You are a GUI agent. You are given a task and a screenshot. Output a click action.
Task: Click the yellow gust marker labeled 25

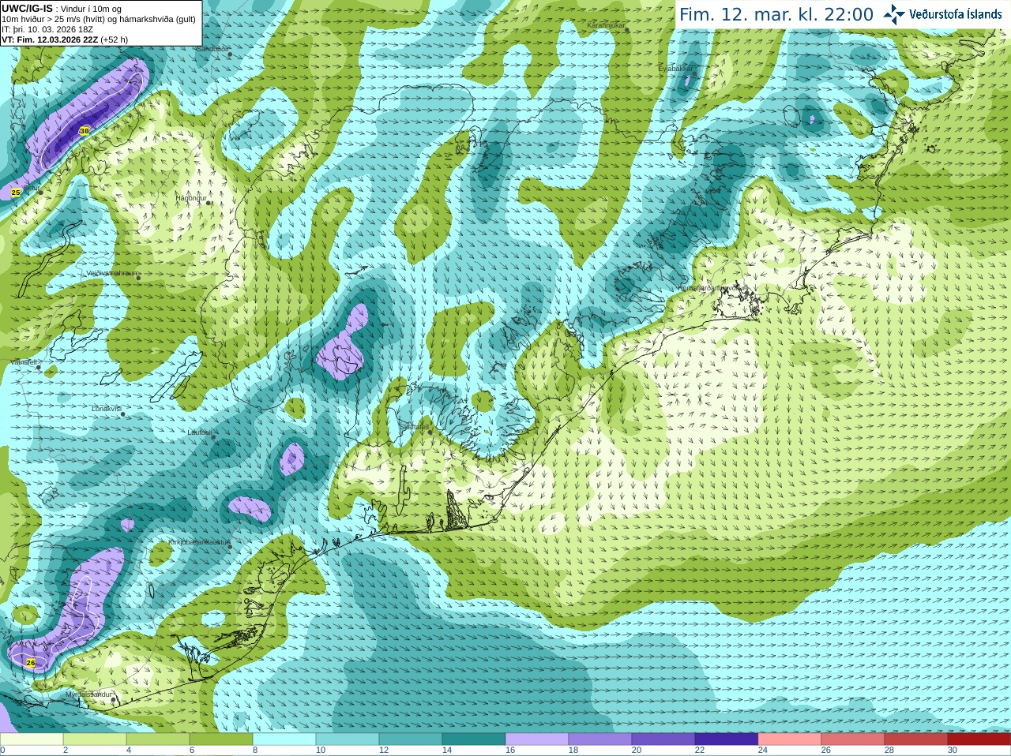click(x=16, y=192)
